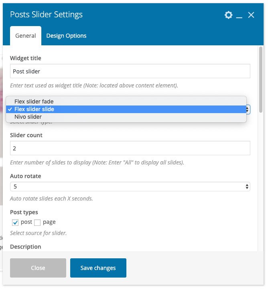Pick Nivo slider from dropdown list
The height and width of the screenshot is (290, 268).
pyautogui.click(x=126, y=117)
